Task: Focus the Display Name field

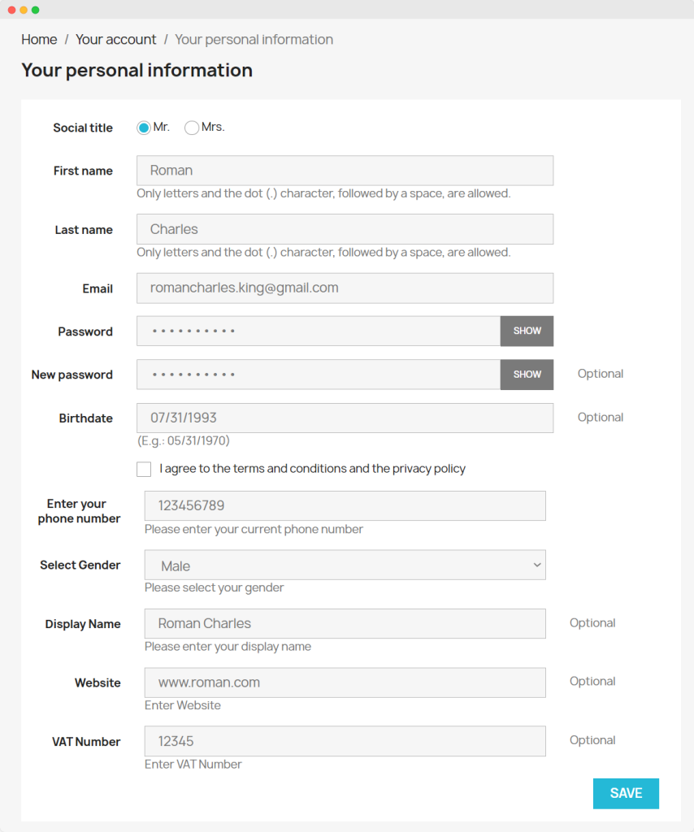Action: 345,624
